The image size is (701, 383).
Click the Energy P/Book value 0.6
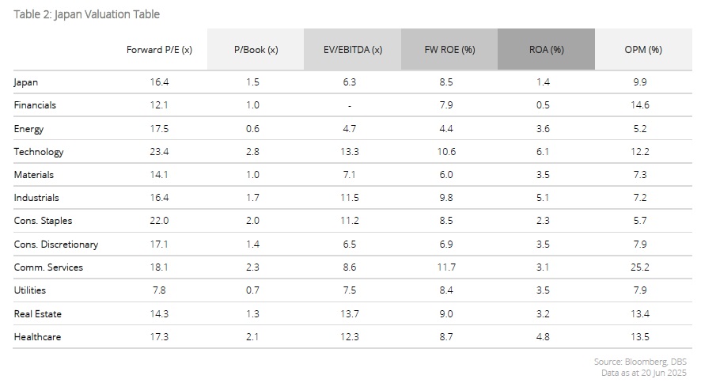click(256, 129)
